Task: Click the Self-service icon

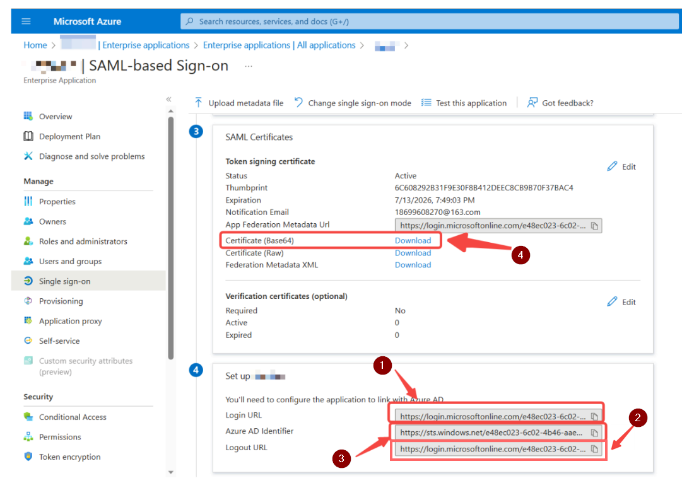Action: click(28, 340)
